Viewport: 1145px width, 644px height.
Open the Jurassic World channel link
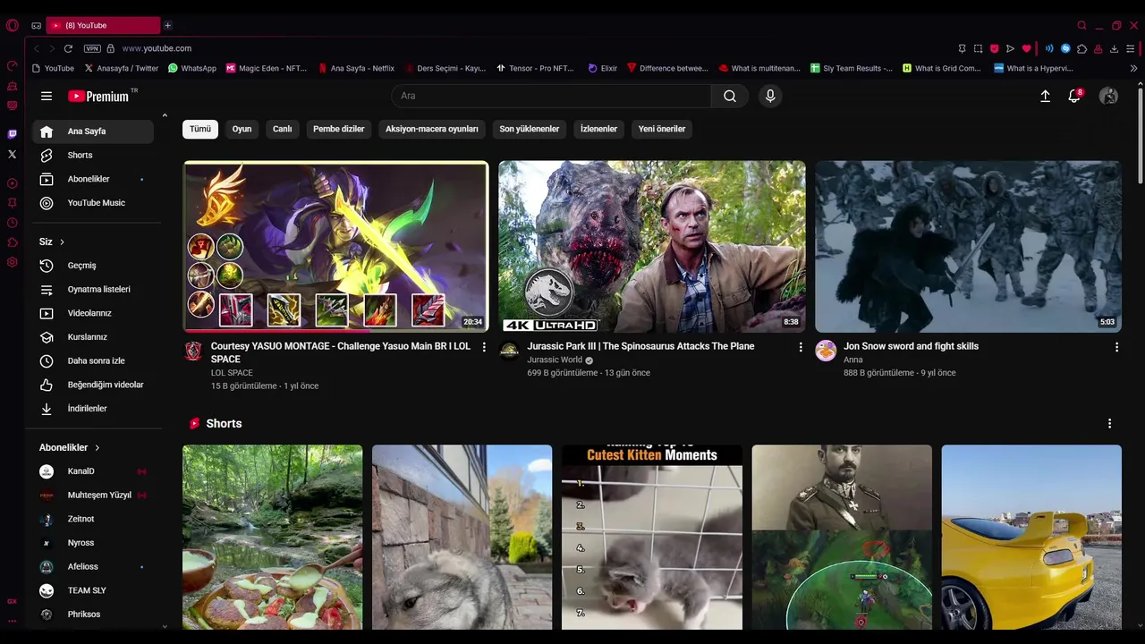[556, 360]
